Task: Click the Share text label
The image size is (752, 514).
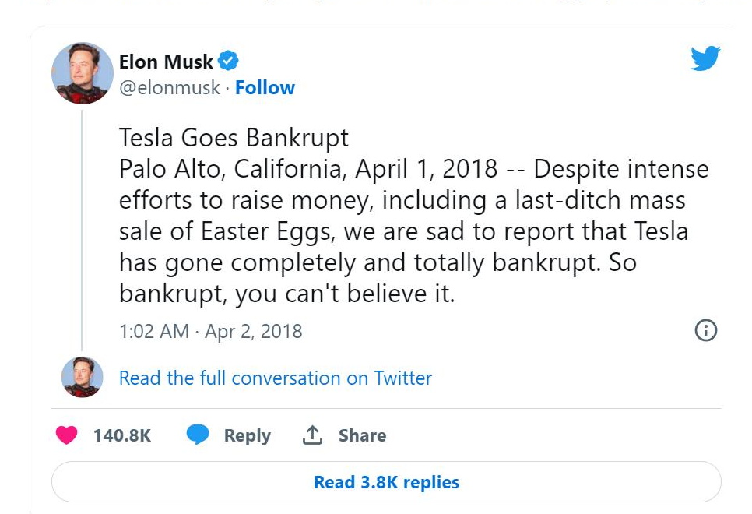Action: coord(362,436)
